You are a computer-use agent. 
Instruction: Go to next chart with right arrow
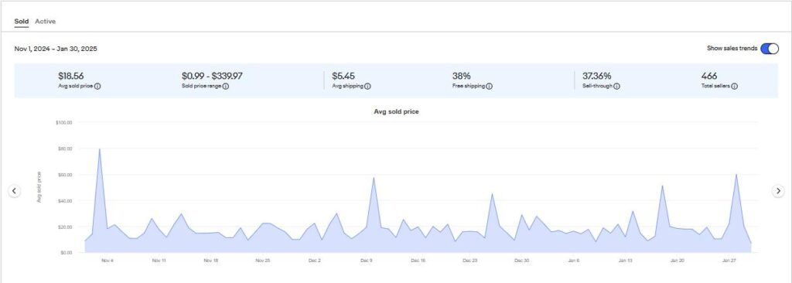778,191
